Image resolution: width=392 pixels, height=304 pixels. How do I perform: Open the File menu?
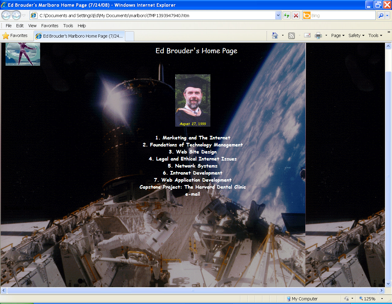[9, 26]
